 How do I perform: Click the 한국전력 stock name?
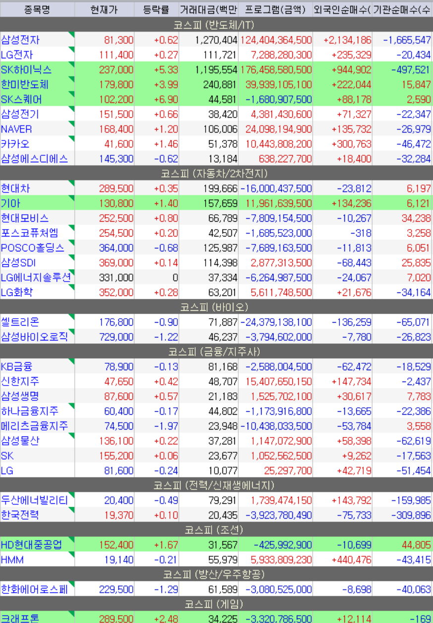click(x=20, y=515)
